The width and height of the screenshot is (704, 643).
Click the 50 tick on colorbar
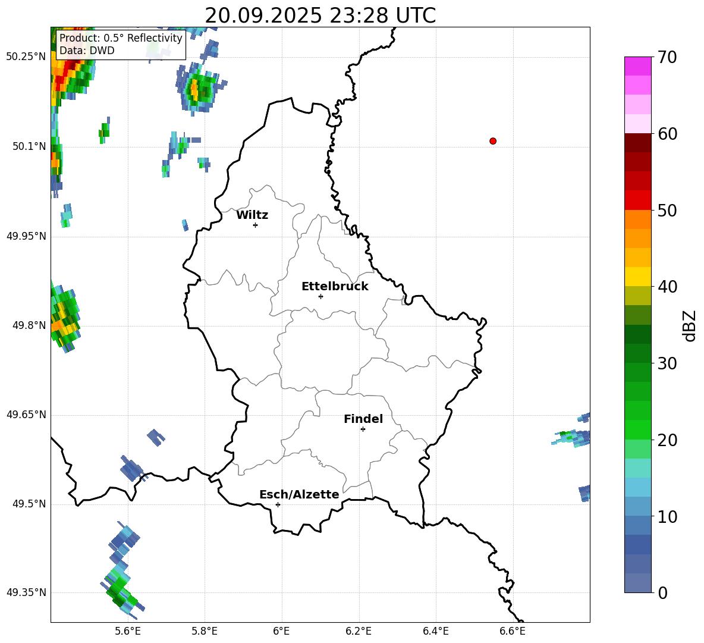(667, 211)
